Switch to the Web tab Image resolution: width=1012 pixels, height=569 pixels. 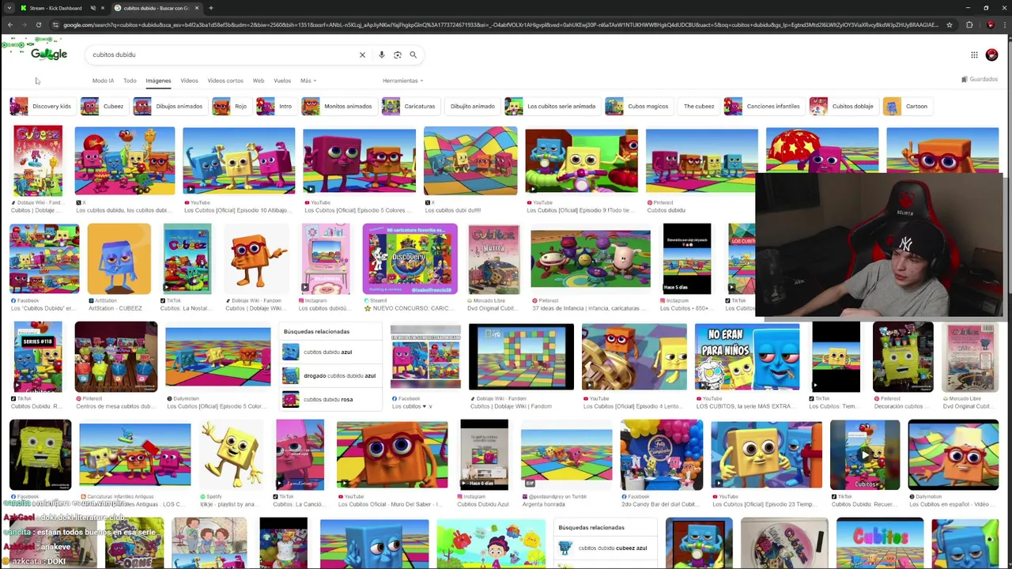(259, 81)
